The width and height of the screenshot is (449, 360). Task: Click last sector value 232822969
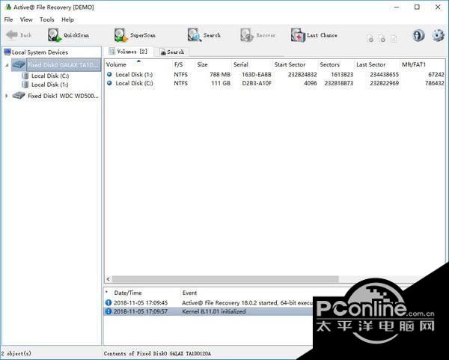pos(385,83)
